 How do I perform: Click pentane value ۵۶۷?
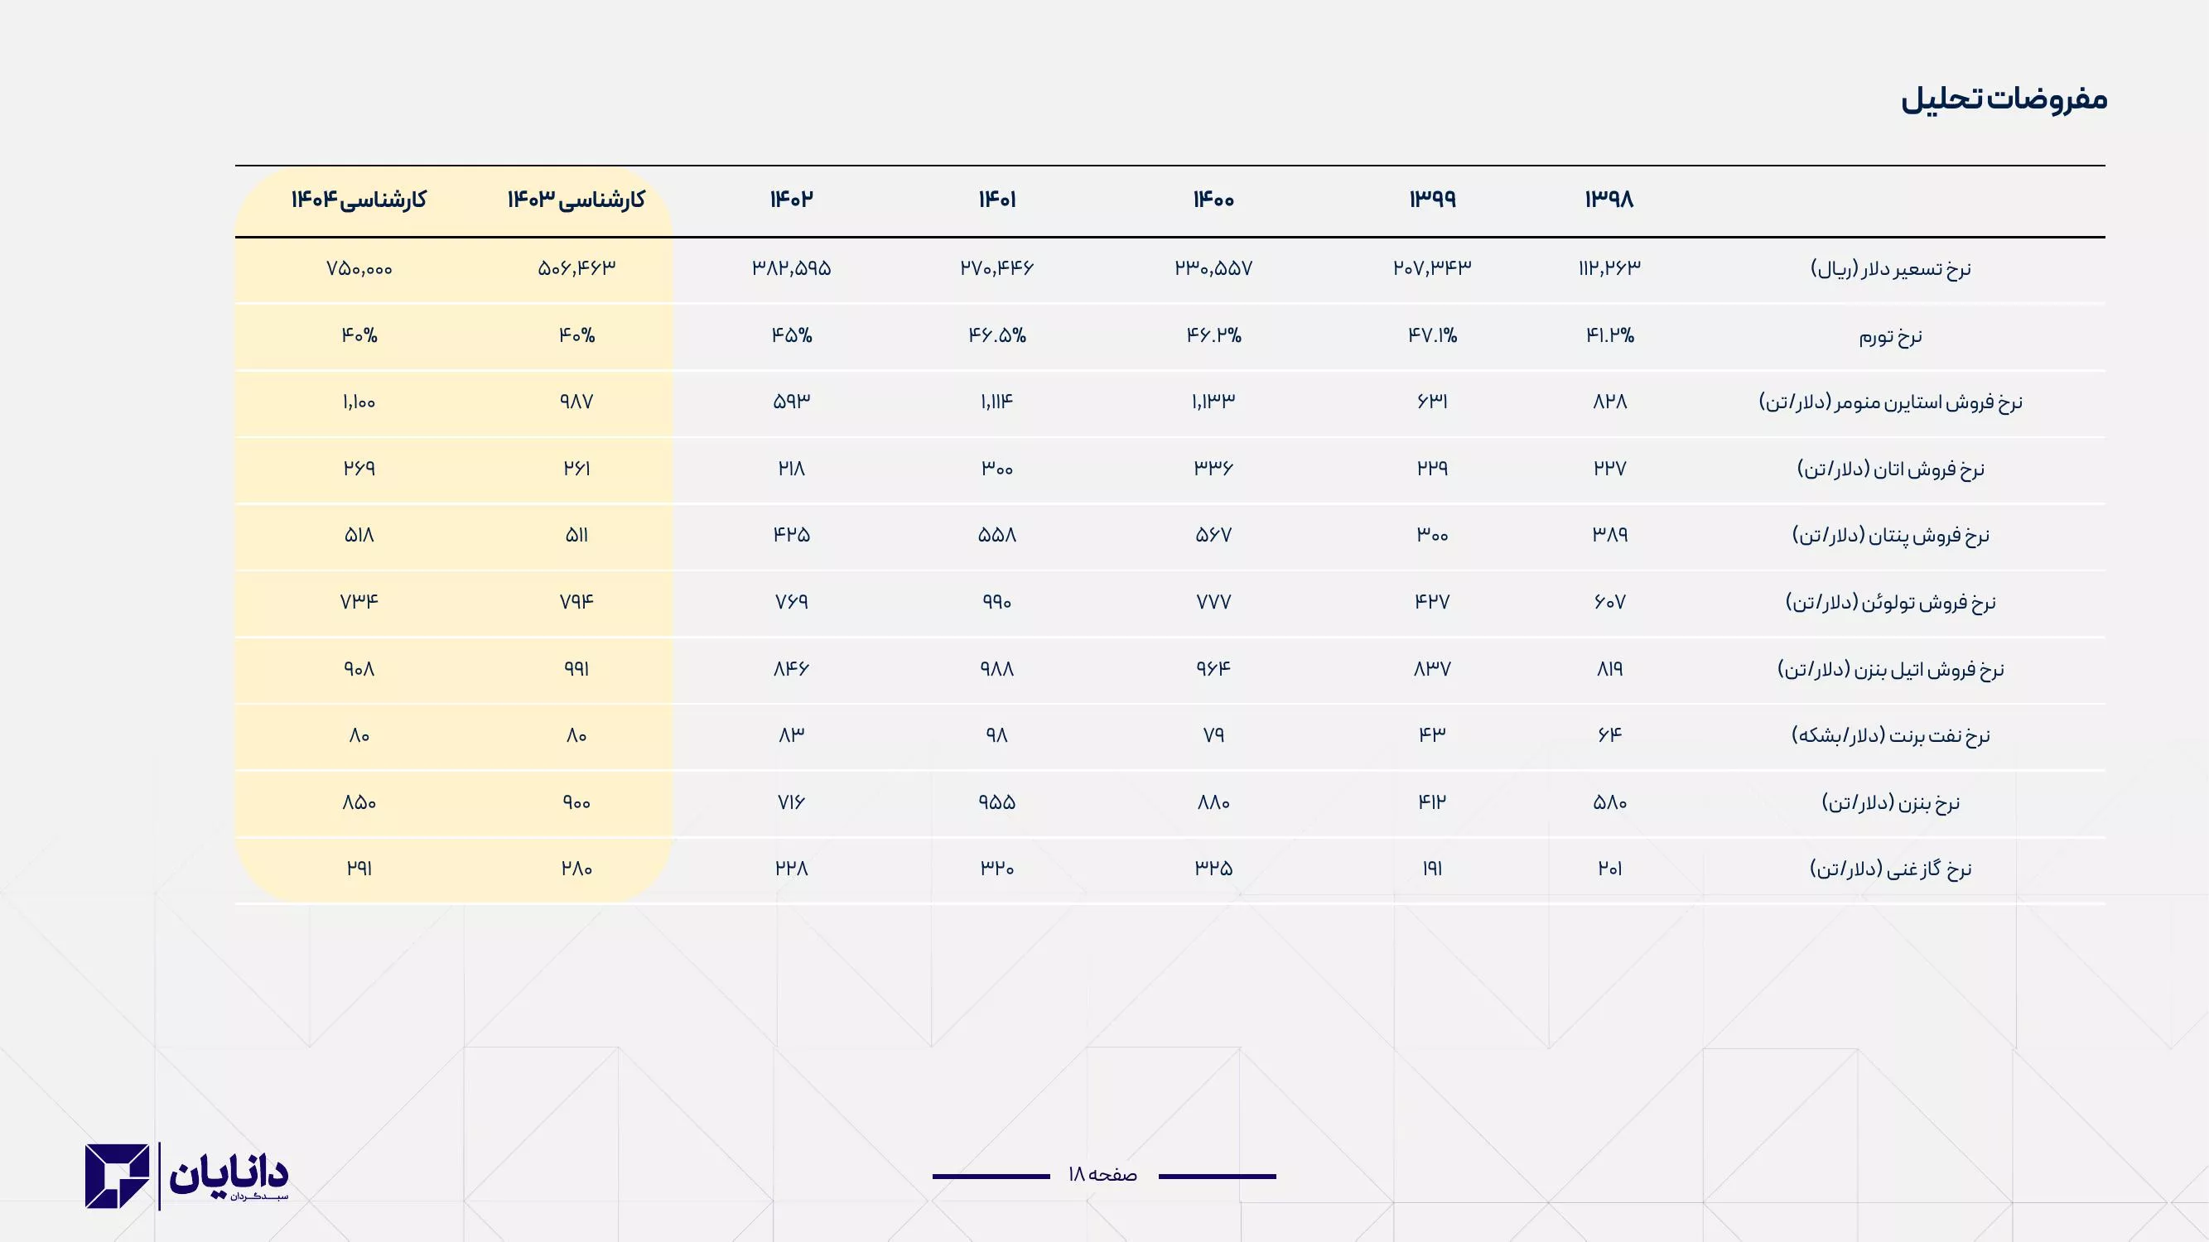pos(1213,535)
